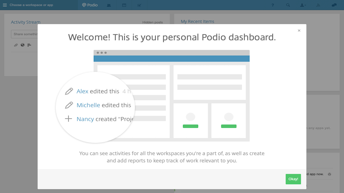344x193 pixels.
Task: Click the Podio home logo
Action: coord(90,5)
